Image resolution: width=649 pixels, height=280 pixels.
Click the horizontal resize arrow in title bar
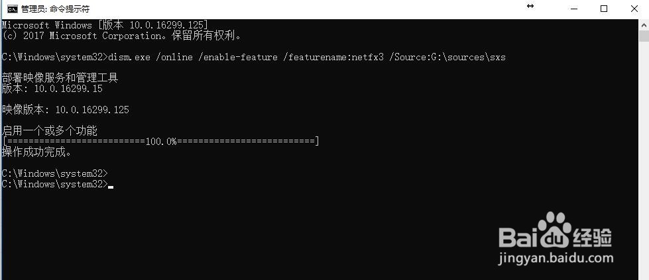(530, 6)
